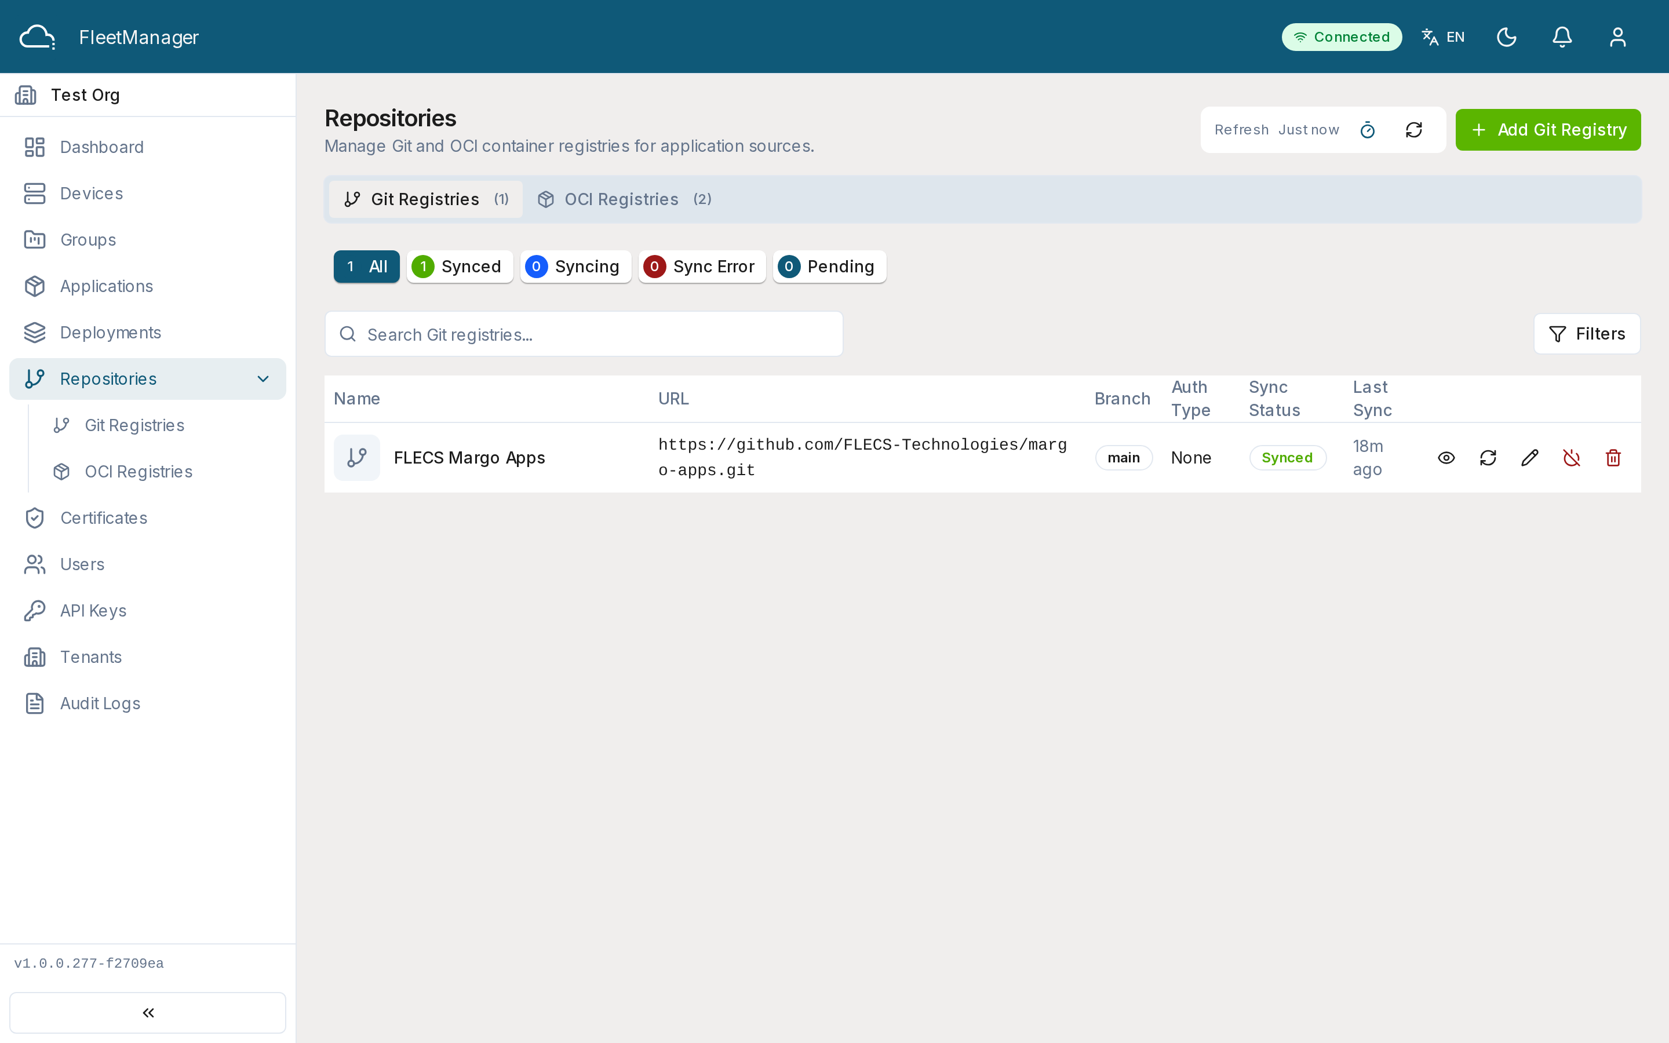Open the Filters panel

click(x=1586, y=334)
